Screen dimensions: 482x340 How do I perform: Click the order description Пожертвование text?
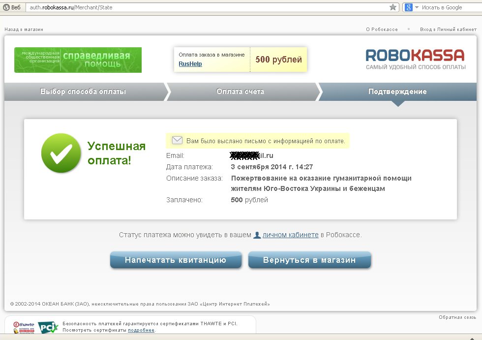coord(321,183)
